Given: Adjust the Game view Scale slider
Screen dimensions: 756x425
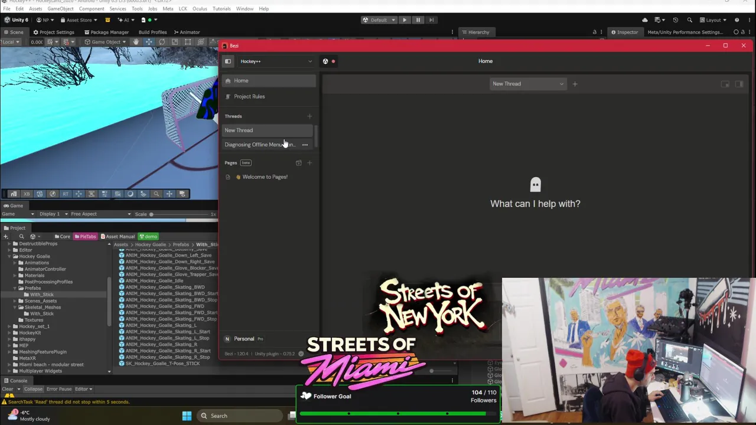Looking at the screenshot, I should [x=180, y=214].
